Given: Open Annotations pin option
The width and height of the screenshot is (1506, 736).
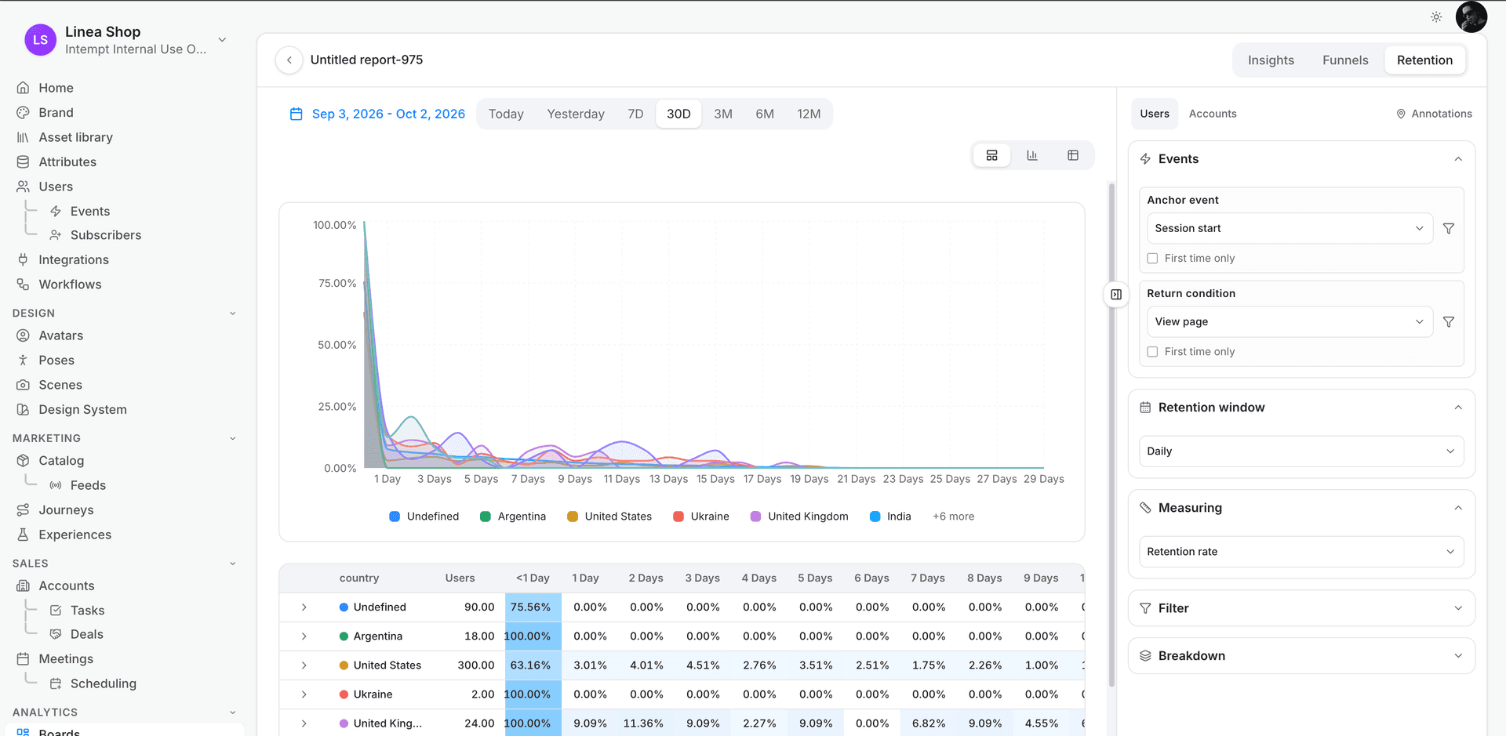Looking at the screenshot, I should click(x=1434, y=114).
